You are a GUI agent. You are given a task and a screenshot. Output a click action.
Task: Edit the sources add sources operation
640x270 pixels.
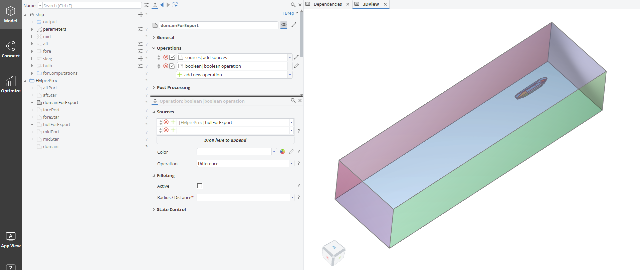296,57
